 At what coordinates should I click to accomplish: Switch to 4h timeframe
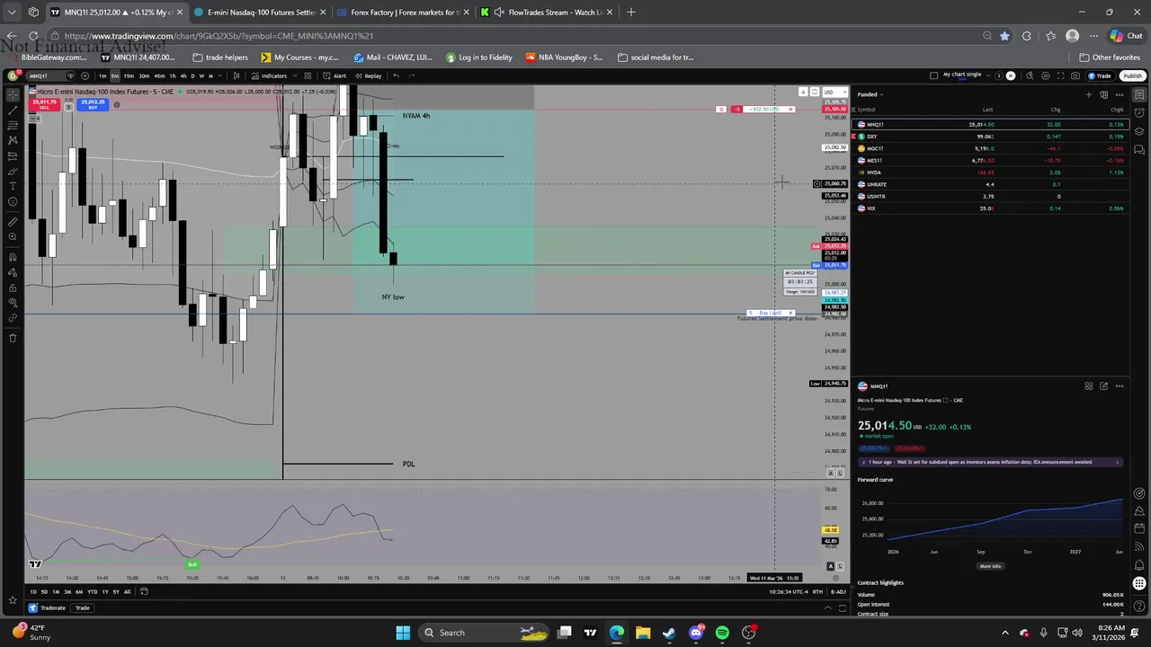pyautogui.click(x=183, y=75)
